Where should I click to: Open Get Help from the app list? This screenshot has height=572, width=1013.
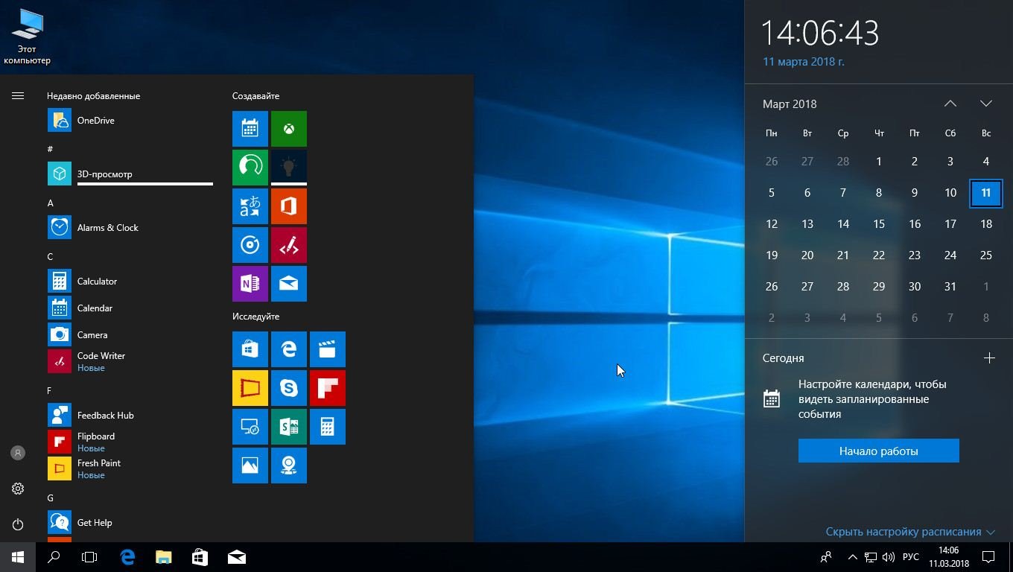(130, 523)
